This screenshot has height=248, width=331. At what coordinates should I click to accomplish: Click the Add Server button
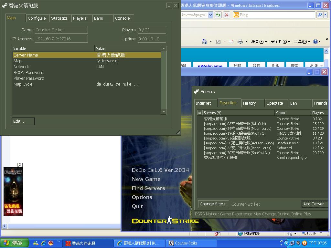(x=314, y=204)
